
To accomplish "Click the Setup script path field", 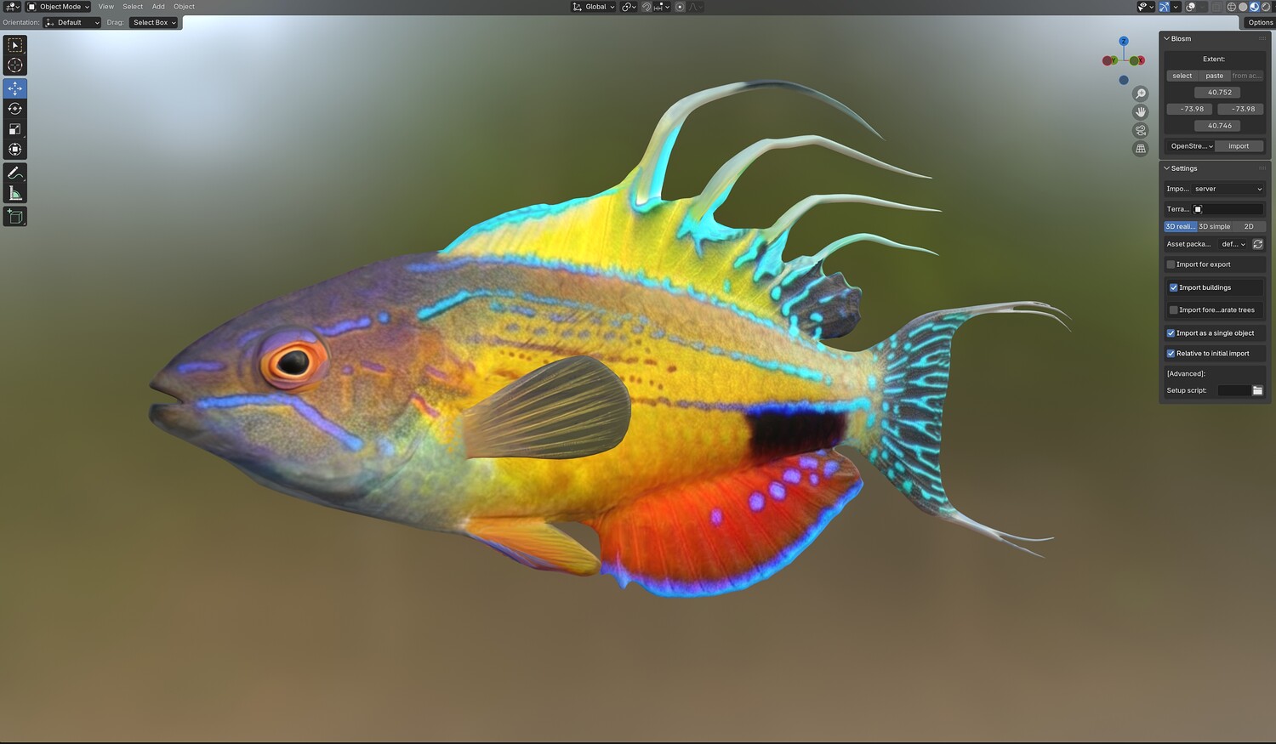I will [x=1234, y=390].
